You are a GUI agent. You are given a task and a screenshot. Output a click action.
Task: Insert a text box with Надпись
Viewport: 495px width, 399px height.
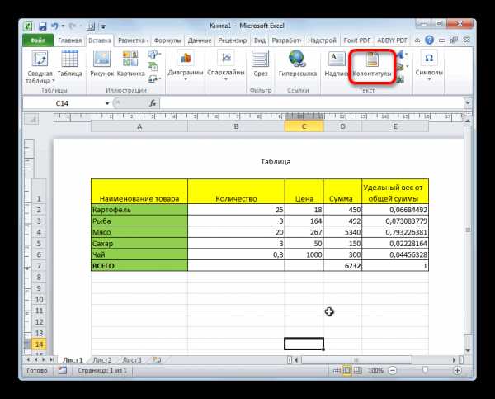pos(336,64)
